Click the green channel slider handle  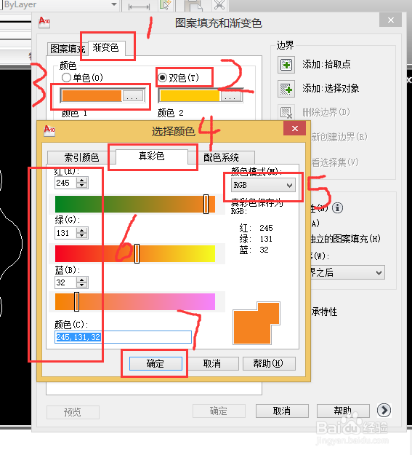137,254
